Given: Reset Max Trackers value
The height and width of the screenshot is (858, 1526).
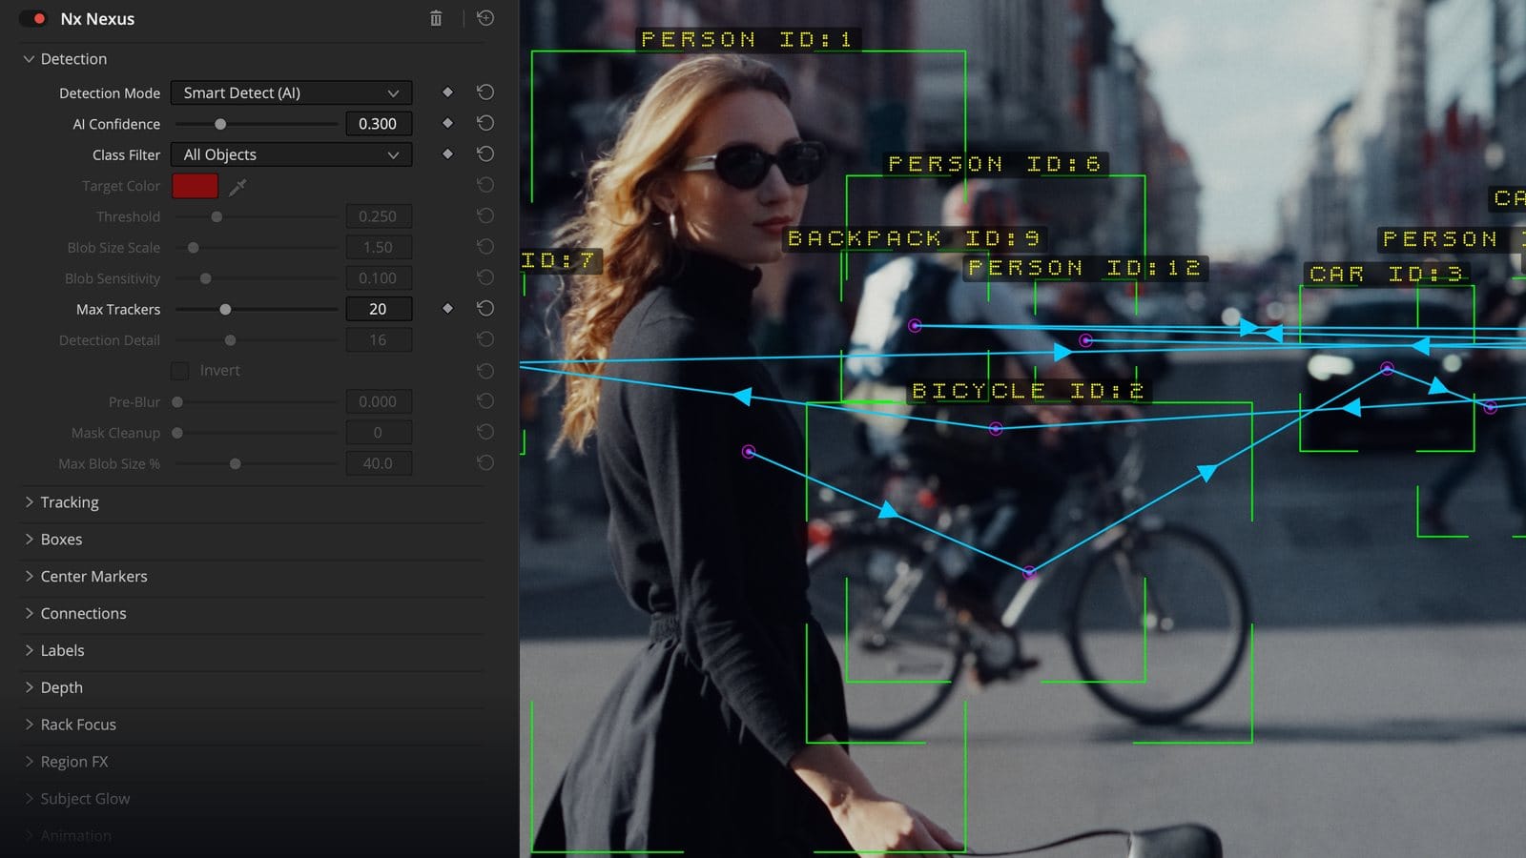Looking at the screenshot, I should [485, 308].
